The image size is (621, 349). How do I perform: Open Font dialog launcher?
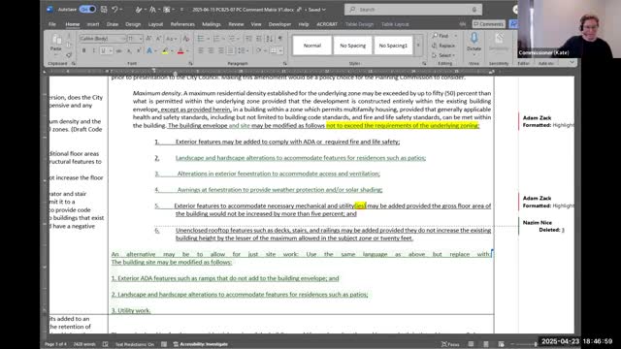(190, 63)
